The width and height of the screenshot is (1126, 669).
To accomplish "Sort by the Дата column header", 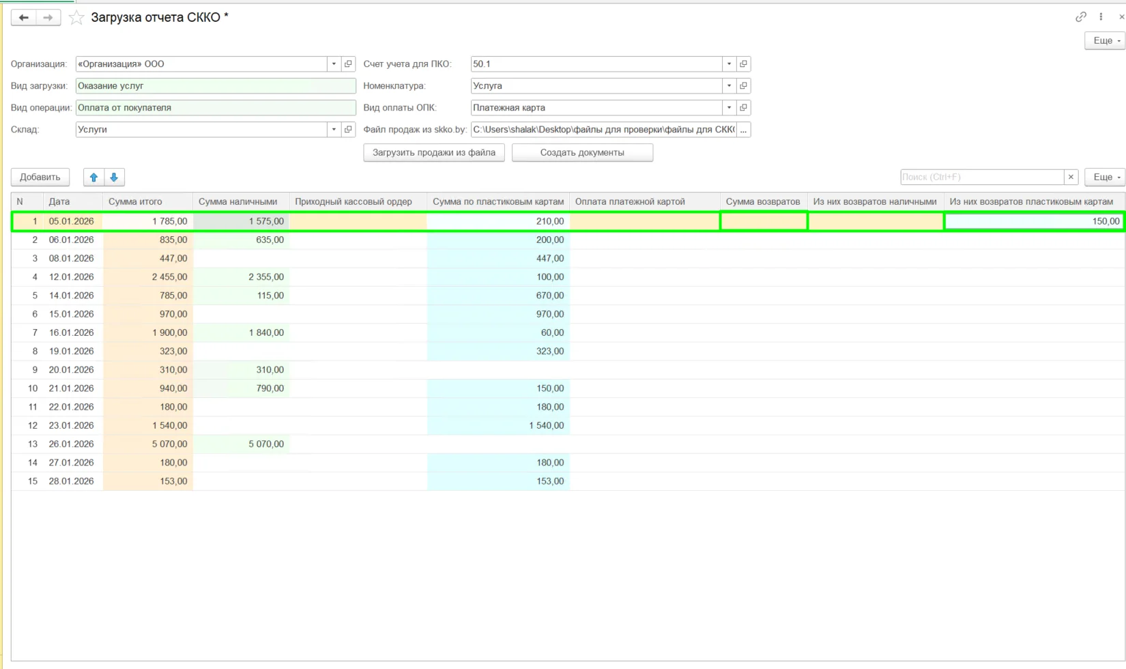I will (x=72, y=202).
